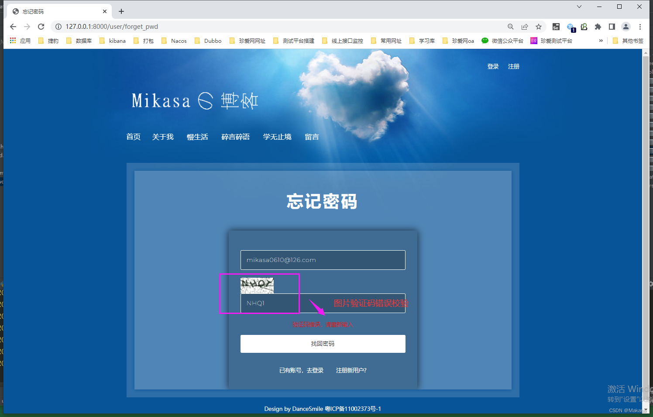Open the kibana bookmark folder

click(113, 41)
